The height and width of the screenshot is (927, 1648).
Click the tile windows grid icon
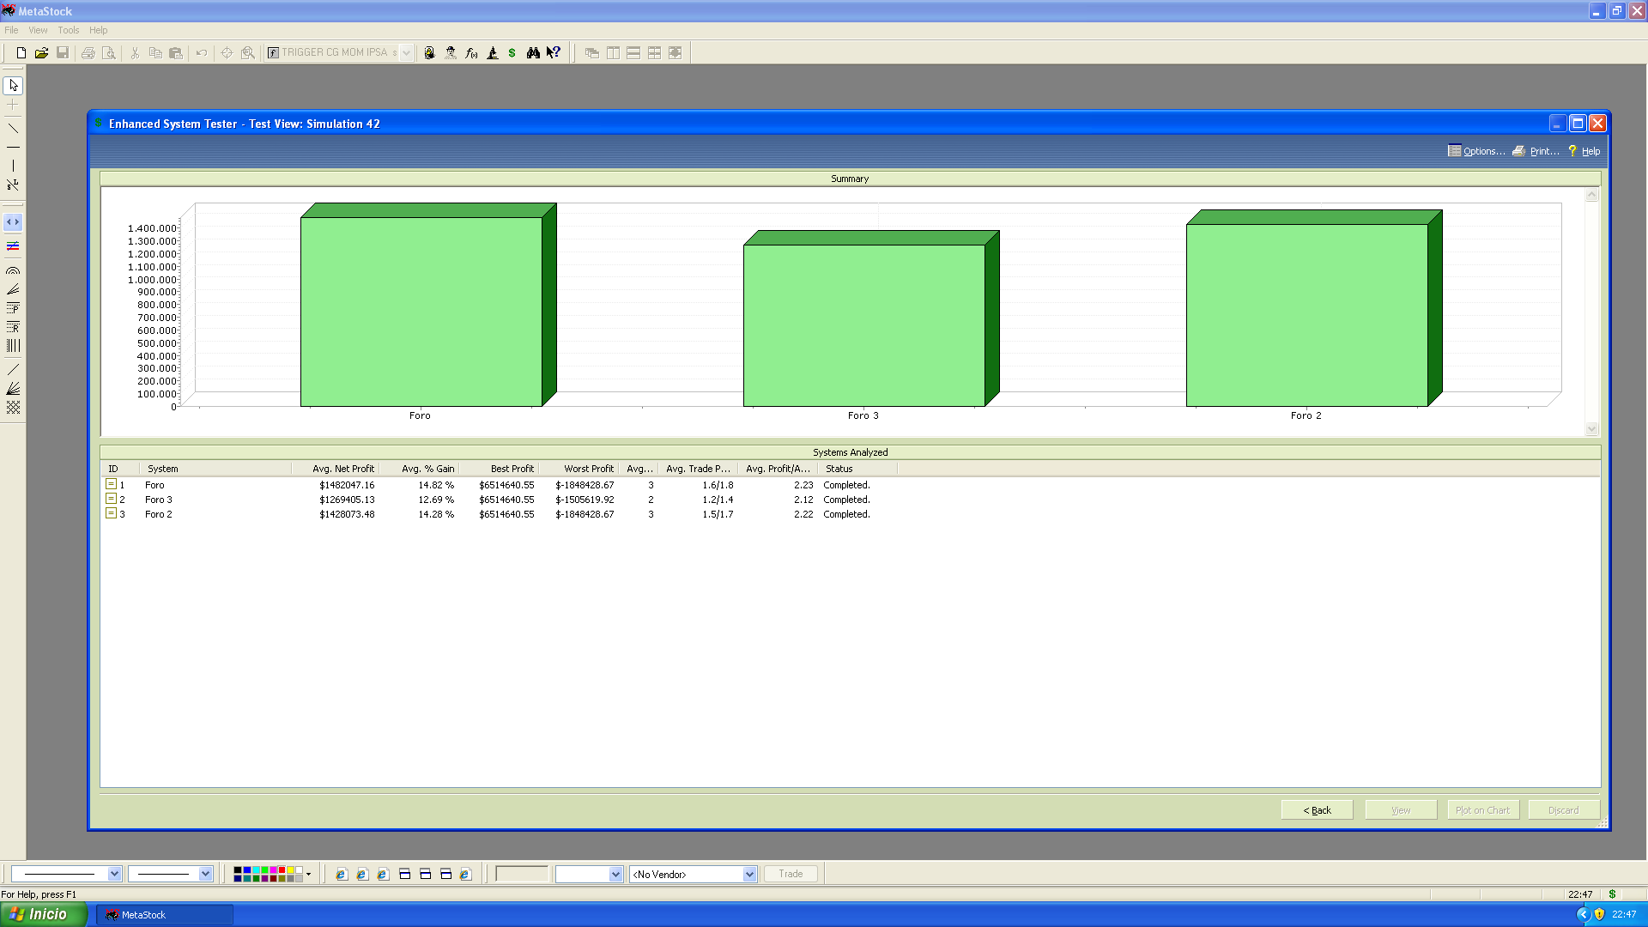(654, 52)
